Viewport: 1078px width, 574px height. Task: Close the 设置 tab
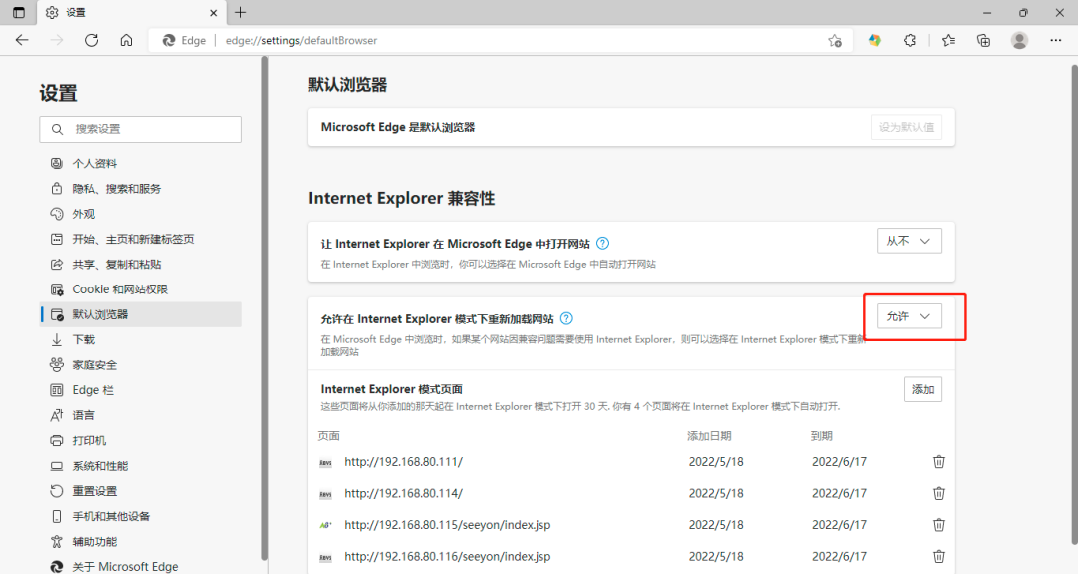click(213, 12)
